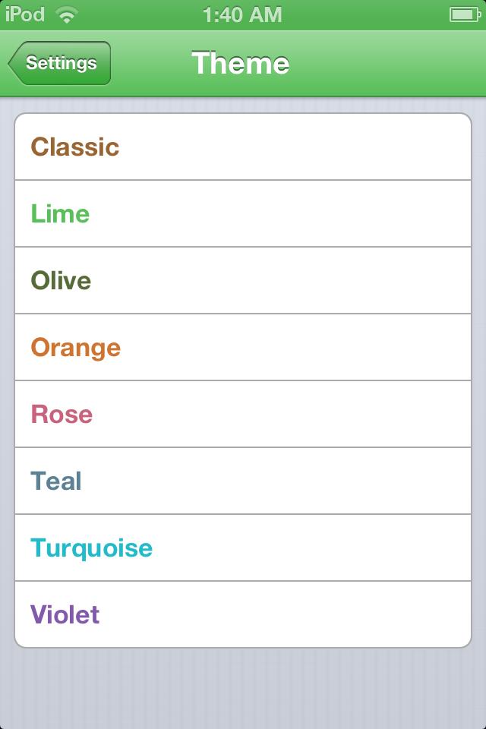This screenshot has width=486, height=729.
Task: Click the 1:40 AM clock in status bar
Action: coord(242,15)
